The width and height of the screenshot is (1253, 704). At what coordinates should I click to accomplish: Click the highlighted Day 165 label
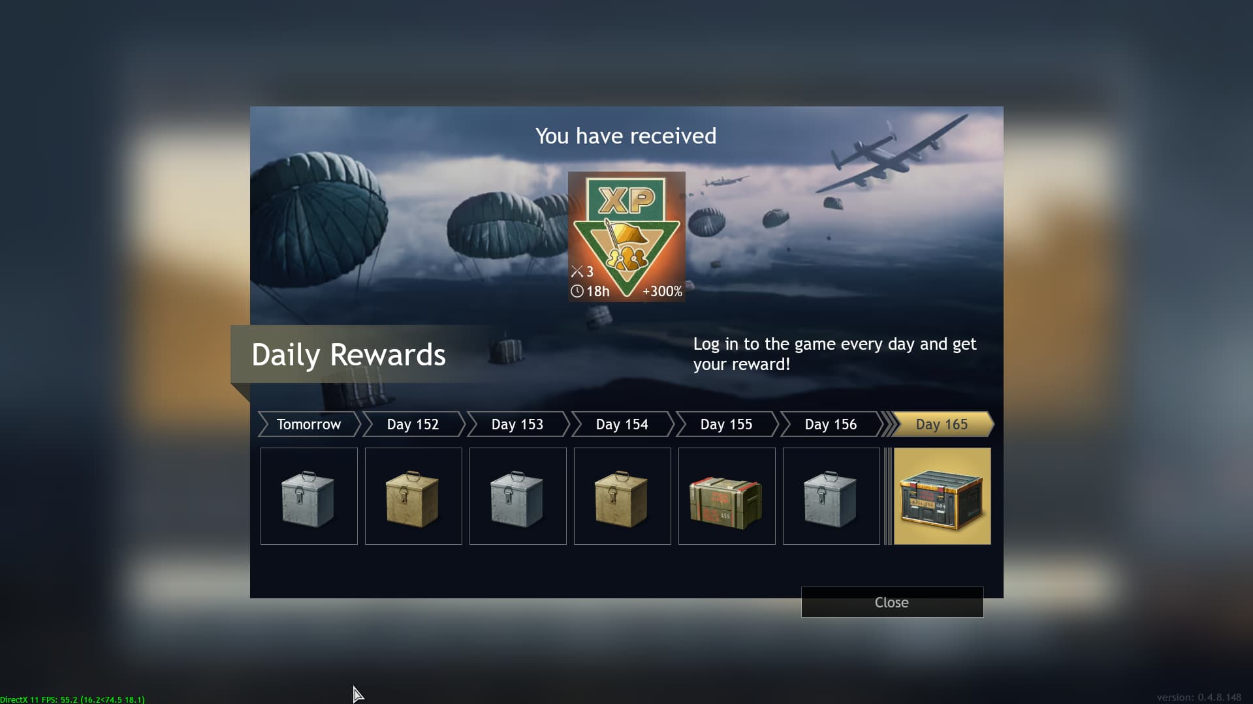click(942, 424)
